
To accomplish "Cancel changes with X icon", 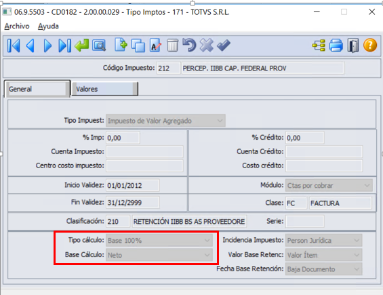I will point(206,45).
